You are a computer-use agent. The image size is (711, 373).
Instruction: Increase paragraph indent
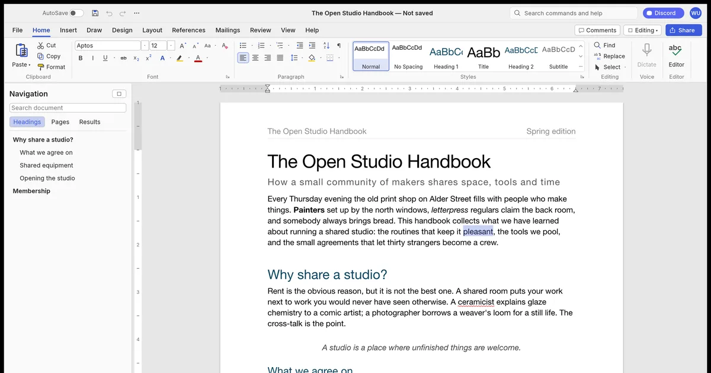(312, 46)
